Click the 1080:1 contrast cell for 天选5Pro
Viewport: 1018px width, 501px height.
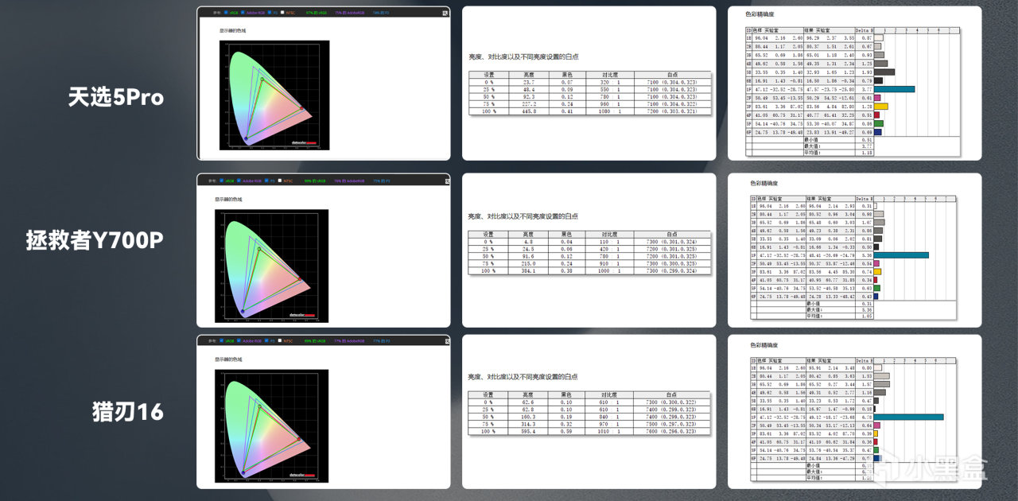pyautogui.click(x=611, y=111)
